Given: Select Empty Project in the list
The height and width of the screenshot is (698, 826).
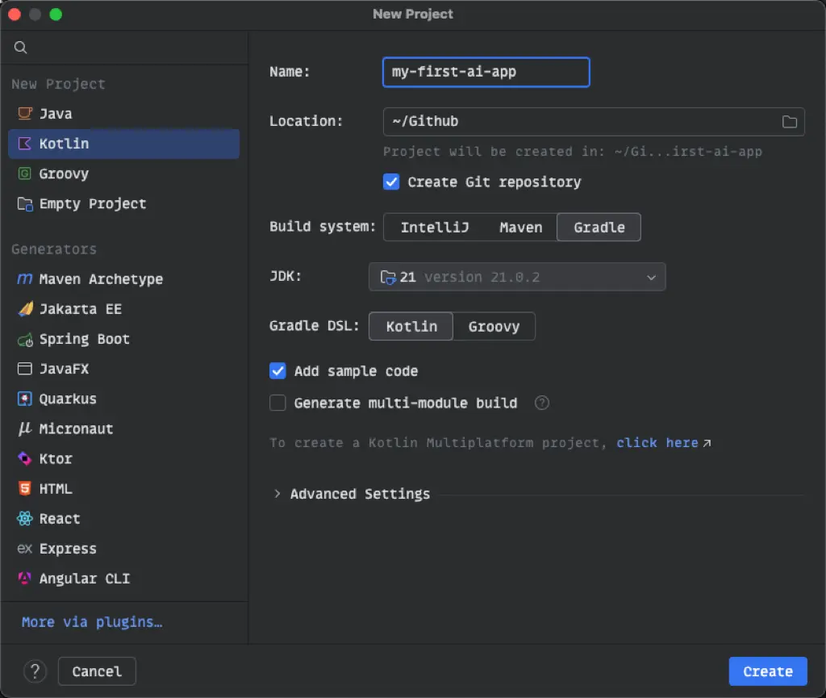Looking at the screenshot, I should tap(93, 204).
